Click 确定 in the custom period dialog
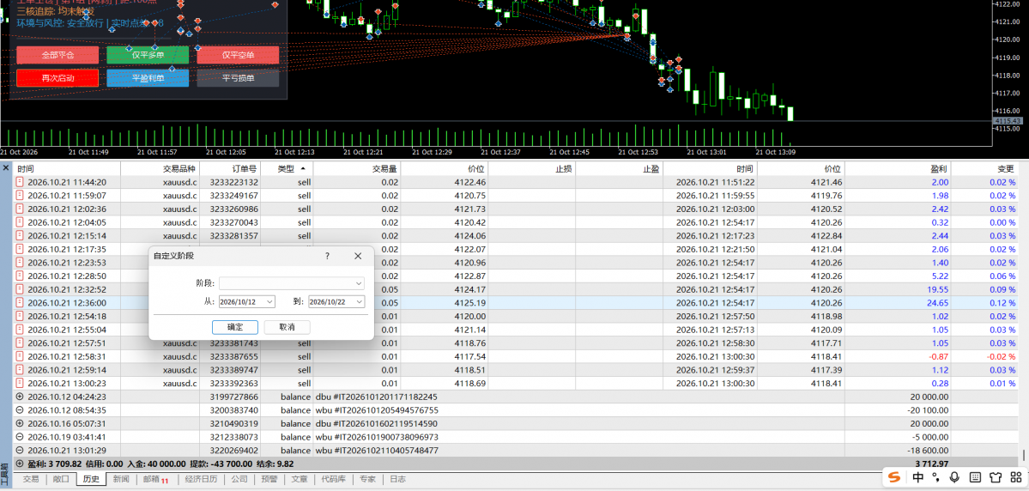The width and height of the screenshot is (1029, 491). 235,327
